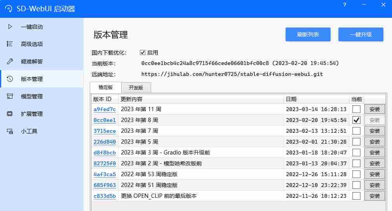Image resolution: width=392 pixels, height=211 pixels.
Task: Open the 226d840 version link
Action: 105,142
